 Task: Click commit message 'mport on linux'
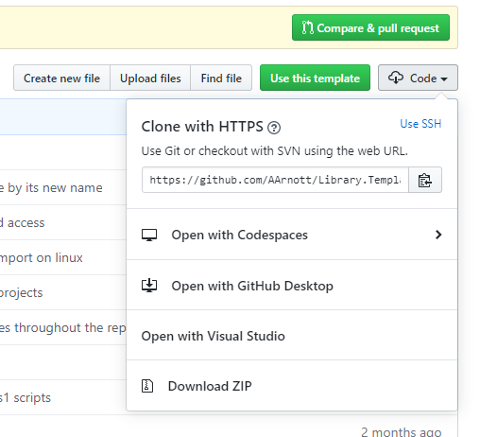[x=42, y=257]
